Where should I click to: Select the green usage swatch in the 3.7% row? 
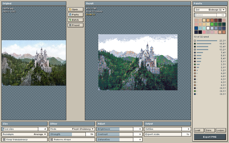tap(195, 65)
